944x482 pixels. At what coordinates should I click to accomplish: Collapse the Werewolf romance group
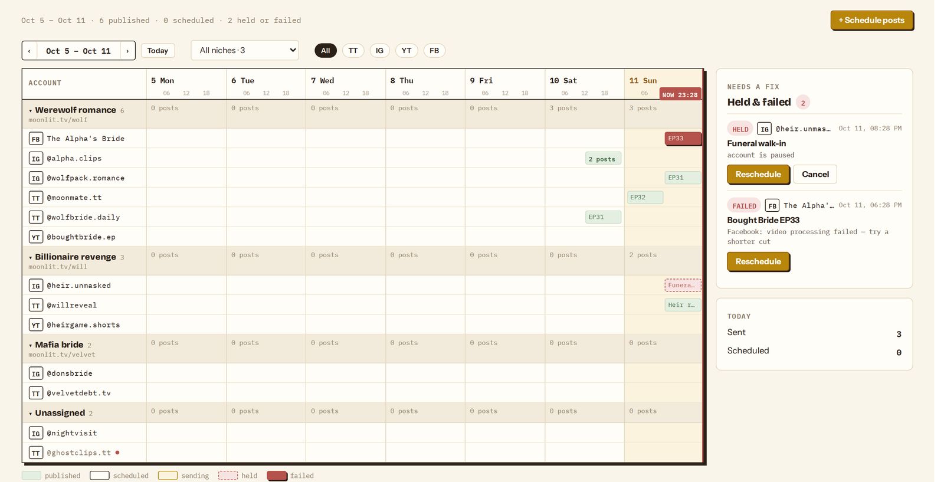pyautogui.click(x=31, y=110)
